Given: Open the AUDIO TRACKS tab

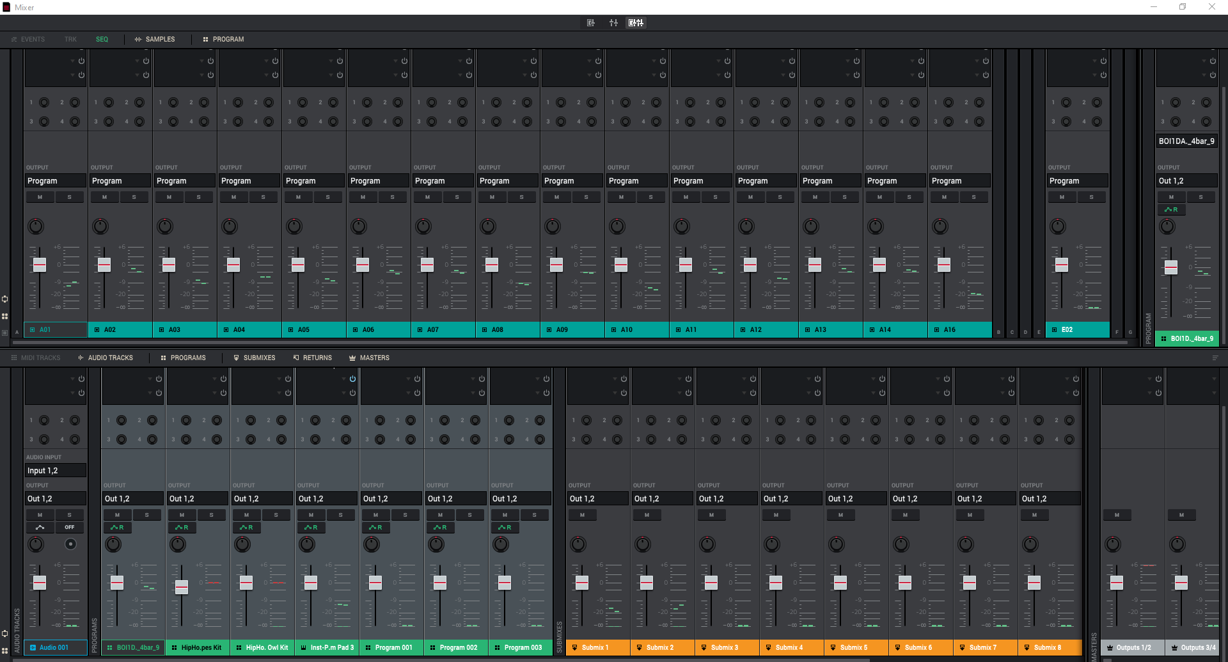Looking at the screenshot, I should [106, 358].
